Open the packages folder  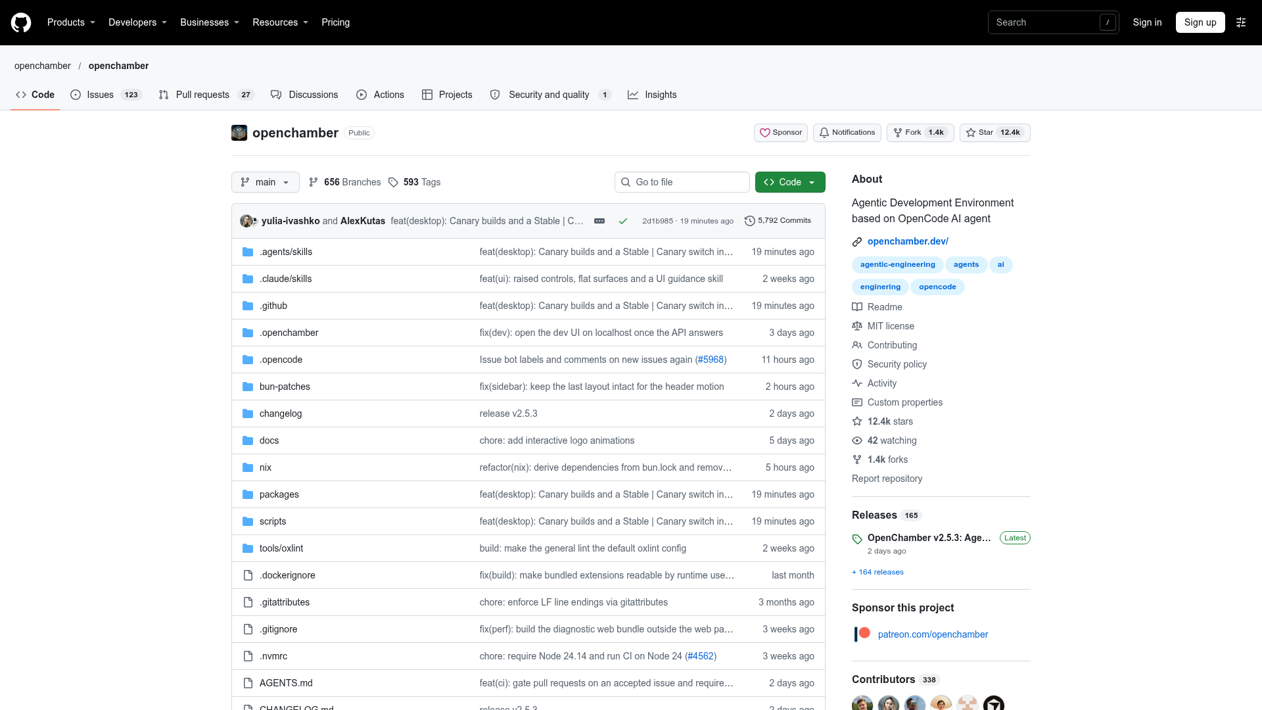coord(279,494)
